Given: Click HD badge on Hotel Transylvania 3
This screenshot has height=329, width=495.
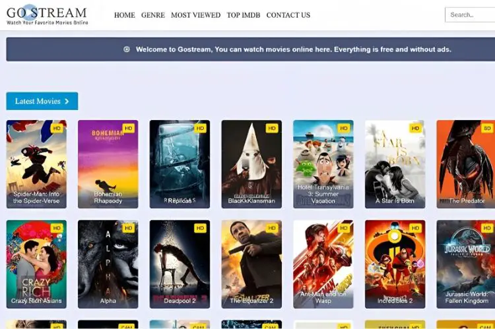Looking at the screenshot, I should [343, 128].
